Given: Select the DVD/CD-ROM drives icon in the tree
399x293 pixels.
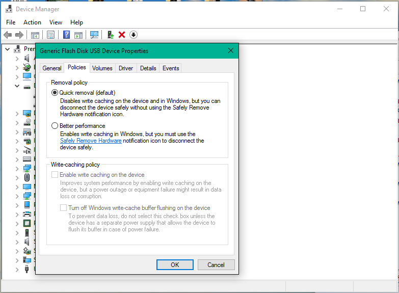Looking at the screenshot, I should pos(27,122).
